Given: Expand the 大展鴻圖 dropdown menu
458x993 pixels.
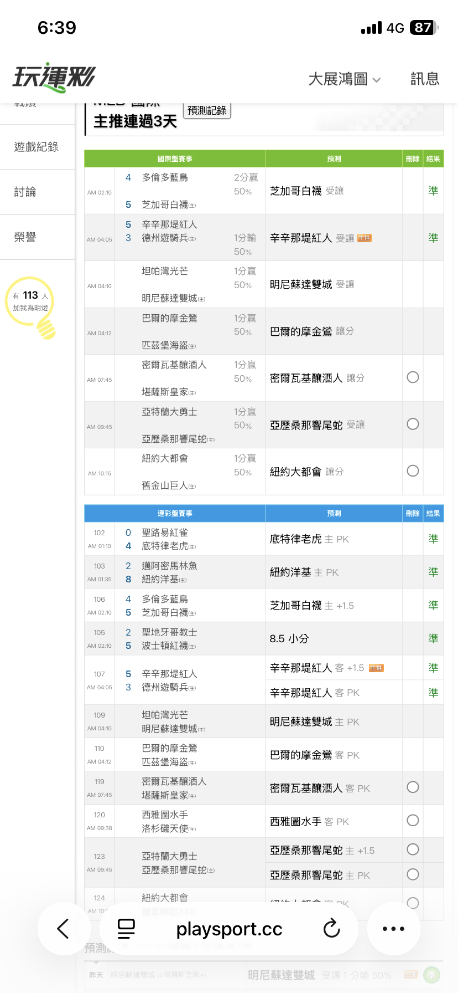Looking at the screenshot, I should click(x=344, y=79).
